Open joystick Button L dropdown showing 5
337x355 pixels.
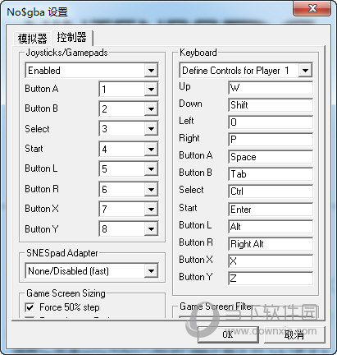coord(129,168)
